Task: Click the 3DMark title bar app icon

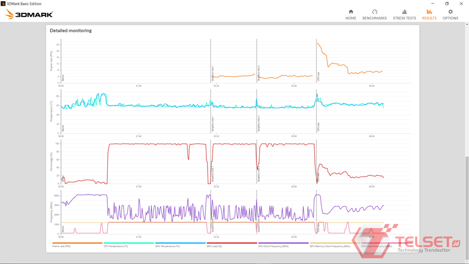Action: click(3, 4)
